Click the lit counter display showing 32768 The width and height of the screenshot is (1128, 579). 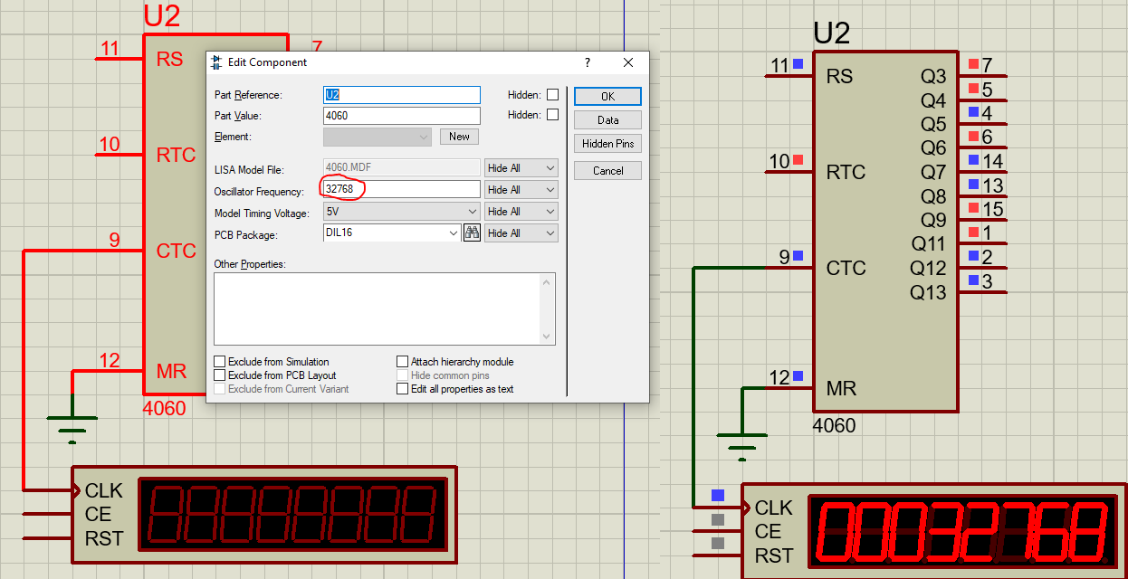962,531
